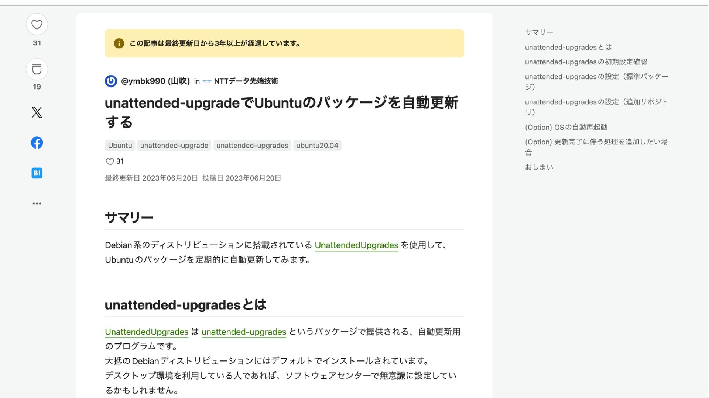The height and width of the screenshot is (398, 709).
Task: Bookmark the article on Hatena Bookmark
Action: click(37, 173)
